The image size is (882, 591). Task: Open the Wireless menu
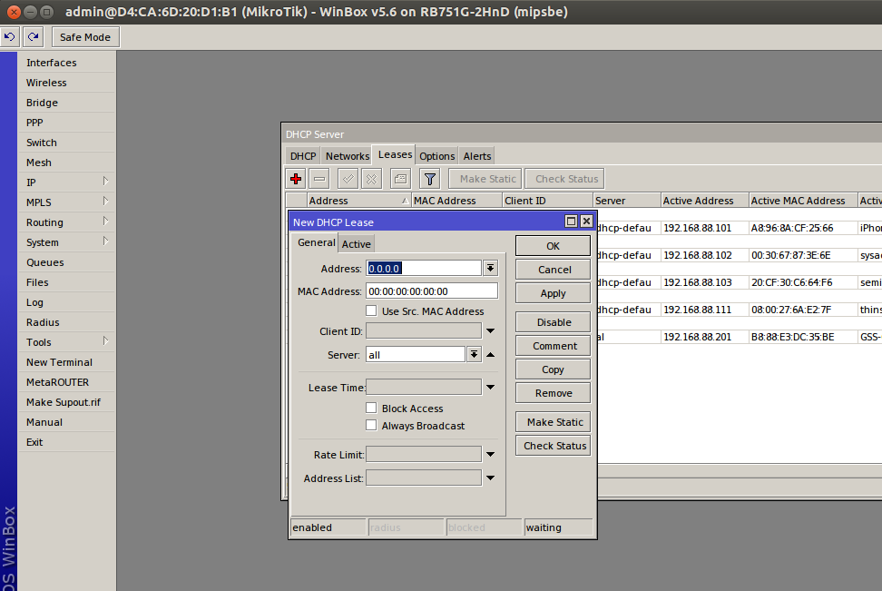point(66,83)
